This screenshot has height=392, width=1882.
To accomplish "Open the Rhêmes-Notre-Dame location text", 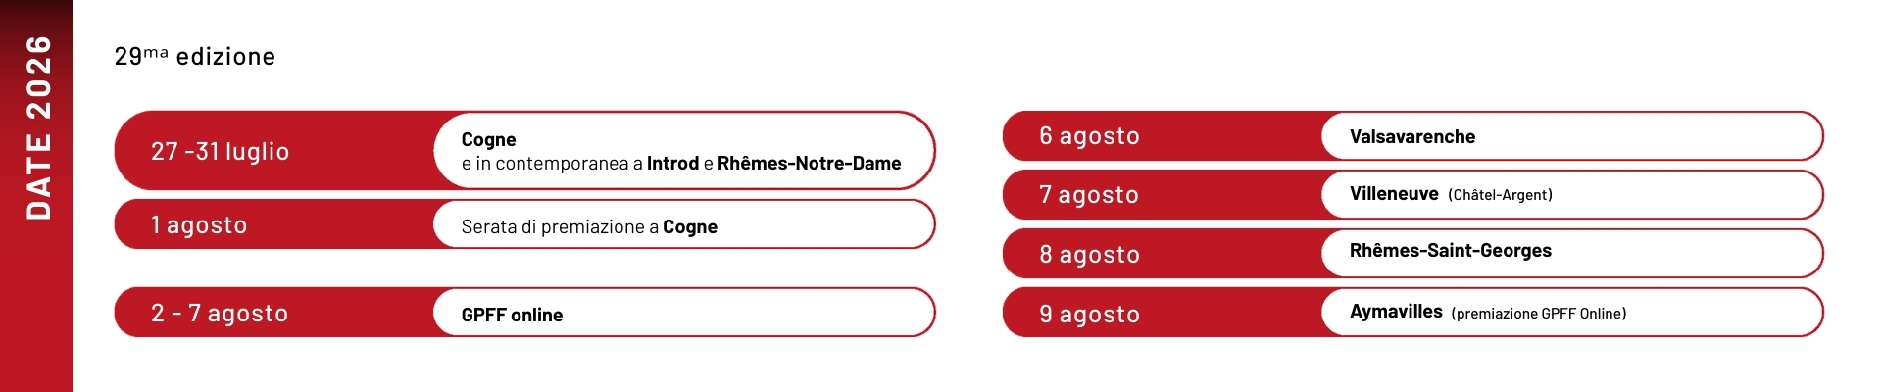I will click(x=809, y=164).
